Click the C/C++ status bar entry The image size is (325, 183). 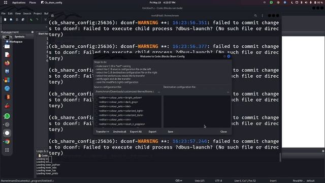point(179,181)
